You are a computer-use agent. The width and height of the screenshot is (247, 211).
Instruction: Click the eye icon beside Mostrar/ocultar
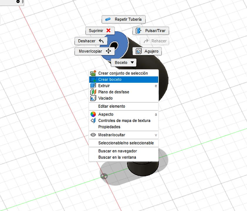93,135
